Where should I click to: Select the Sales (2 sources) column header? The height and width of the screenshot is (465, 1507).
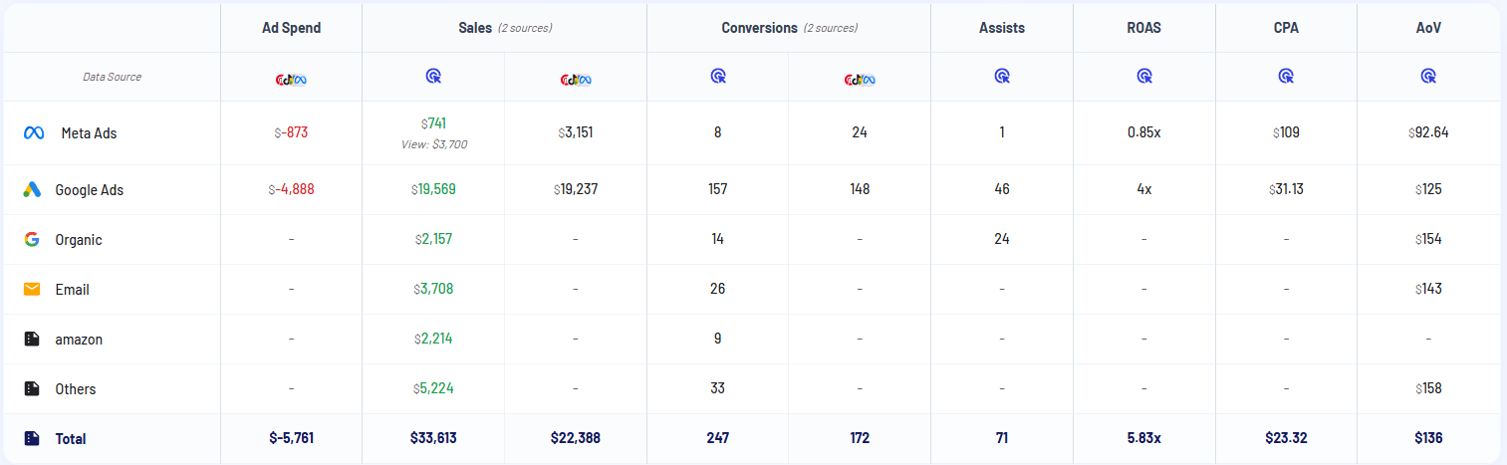coord(504,28)
